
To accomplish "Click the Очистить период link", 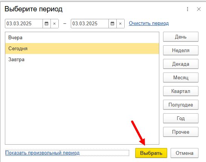I will tap(149, 23).
